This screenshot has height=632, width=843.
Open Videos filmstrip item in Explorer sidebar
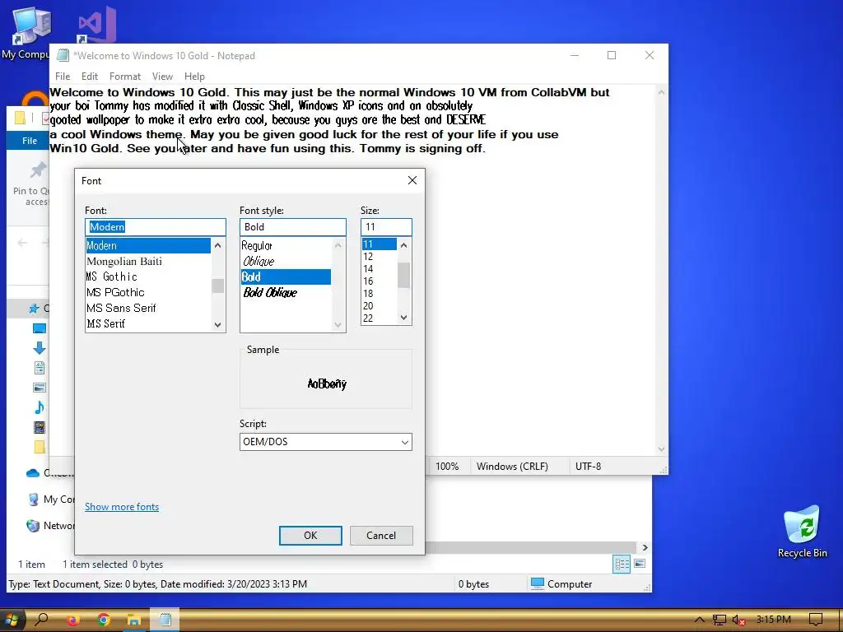tap(40, 427)
